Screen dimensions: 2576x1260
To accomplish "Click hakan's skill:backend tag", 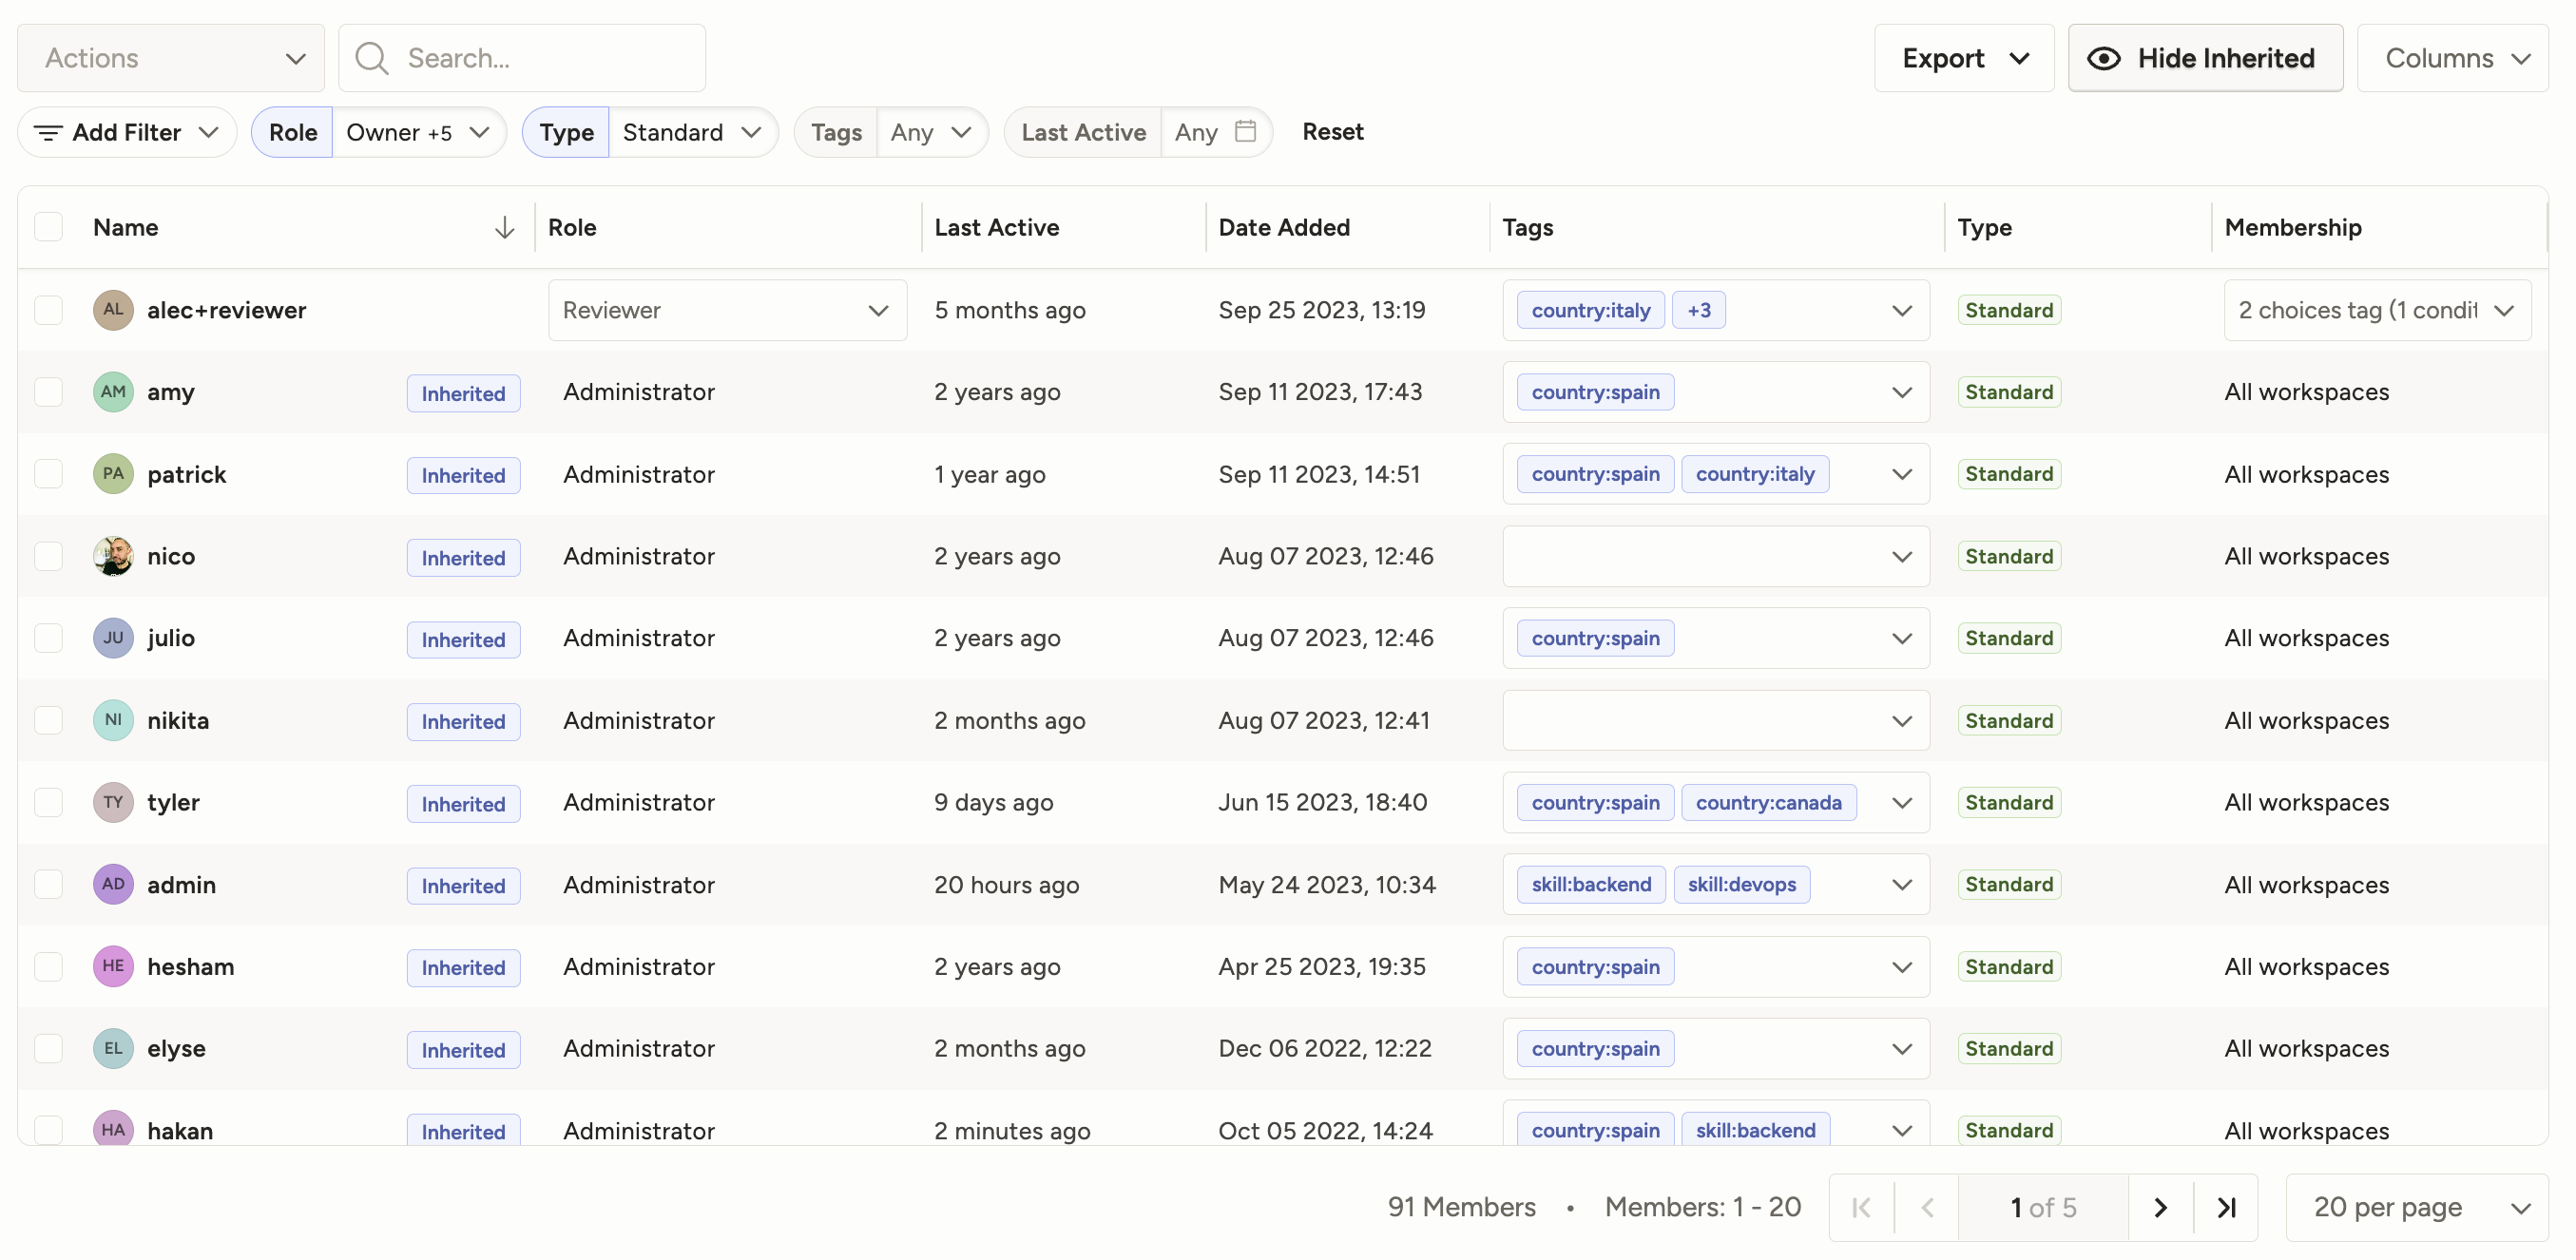I will point(1755,1130).
